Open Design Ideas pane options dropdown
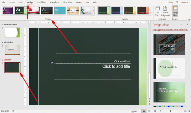The image size is (191, 113). (182, 25)
